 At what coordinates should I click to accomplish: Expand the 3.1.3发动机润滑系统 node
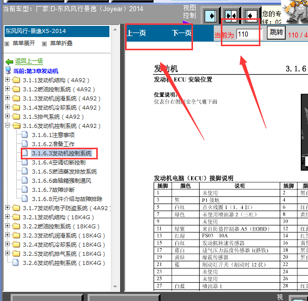tap(7, 97)
